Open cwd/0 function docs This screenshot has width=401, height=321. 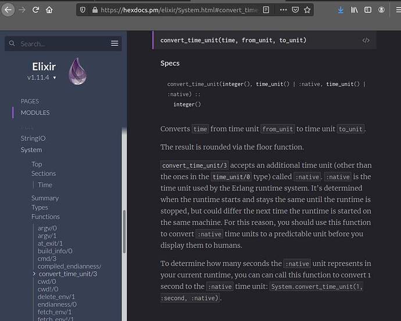click(46, 282)
